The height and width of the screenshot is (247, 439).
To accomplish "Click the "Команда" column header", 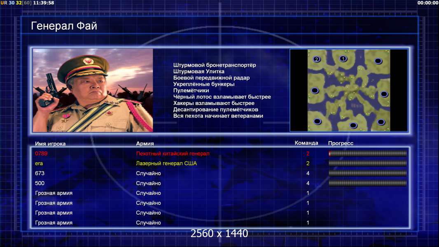I will tap(306, 143).
